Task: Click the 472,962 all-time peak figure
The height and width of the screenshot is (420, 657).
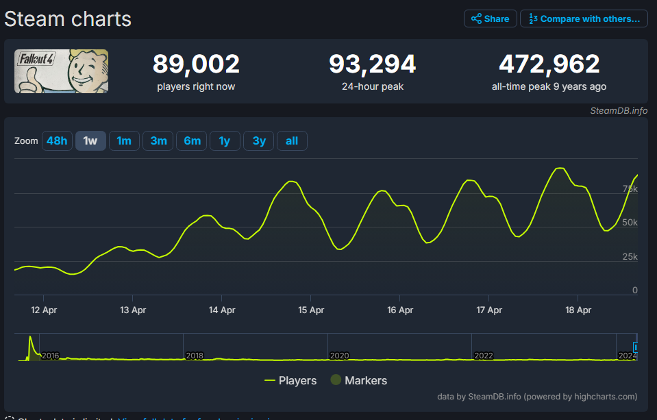Action: [x=549, y=64]
